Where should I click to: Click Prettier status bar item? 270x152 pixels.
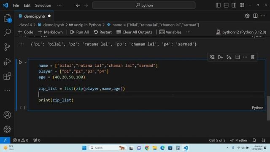pyautogui.click(x=239, y=140)
